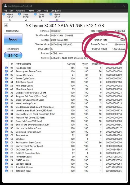Click status icon of Max. Erase Count row

pos(6,89)
